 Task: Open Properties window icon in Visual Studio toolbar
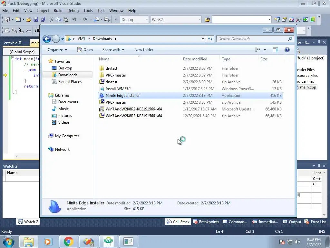[284, 20]
